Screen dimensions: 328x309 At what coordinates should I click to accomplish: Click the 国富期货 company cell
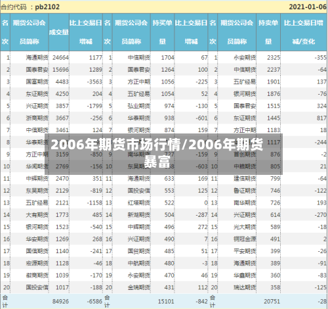click(37, 82)
